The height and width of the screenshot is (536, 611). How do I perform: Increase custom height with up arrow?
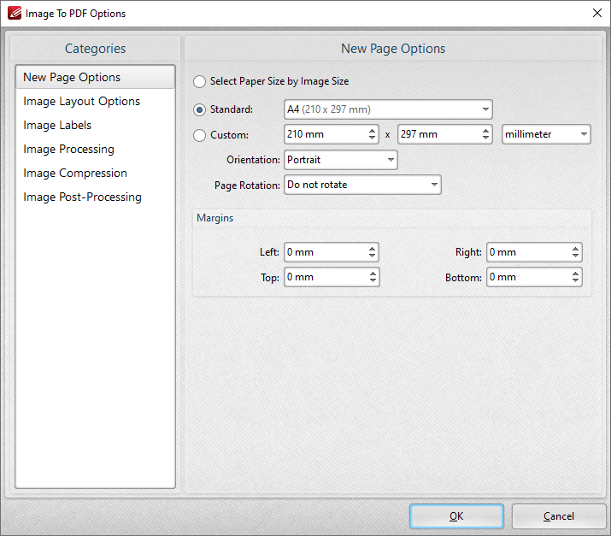[485, 131]
